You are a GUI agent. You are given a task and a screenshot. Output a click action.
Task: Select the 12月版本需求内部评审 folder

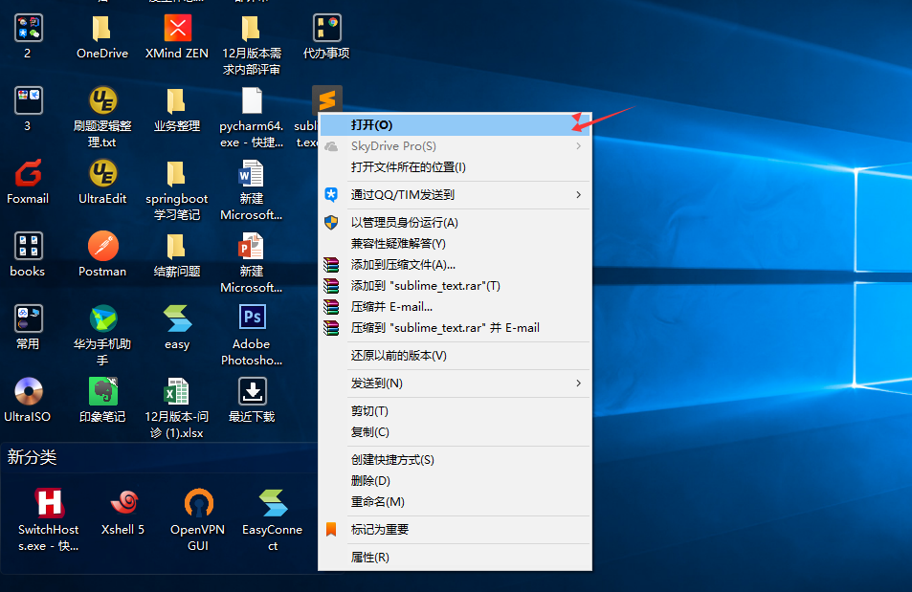[252, 28]
